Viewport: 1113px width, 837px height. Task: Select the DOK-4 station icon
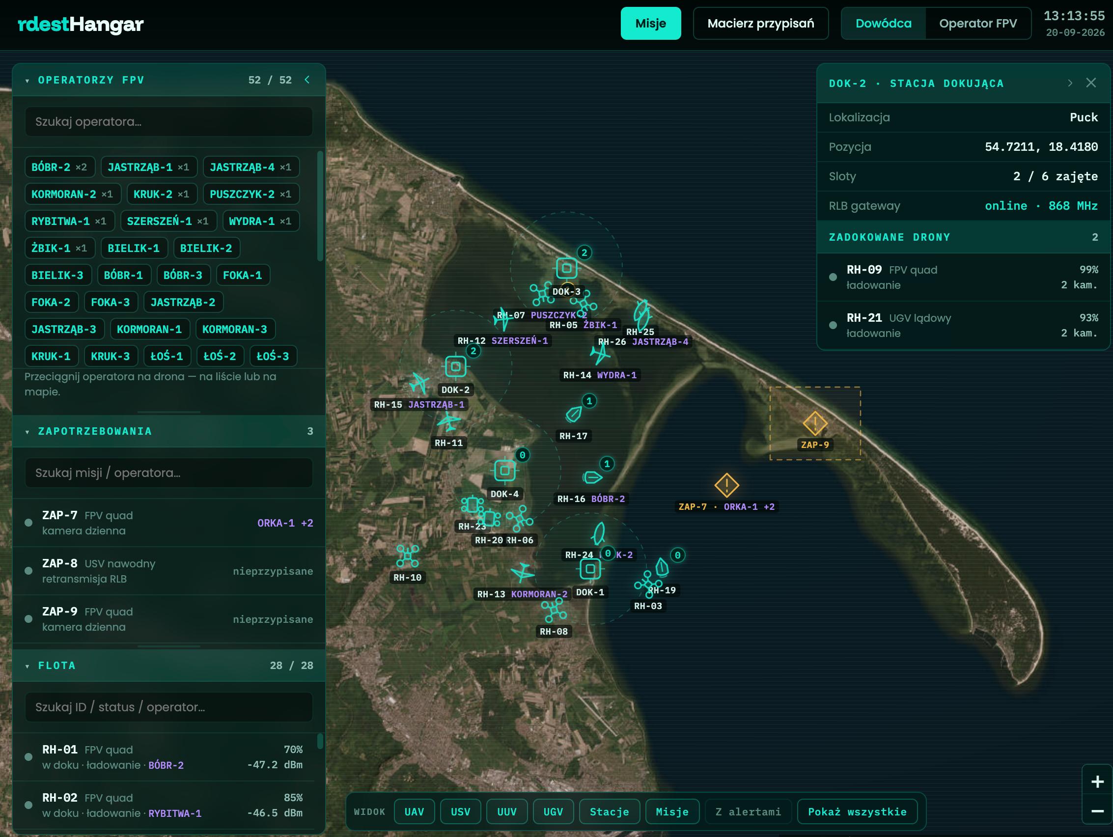tap(504, 471)
